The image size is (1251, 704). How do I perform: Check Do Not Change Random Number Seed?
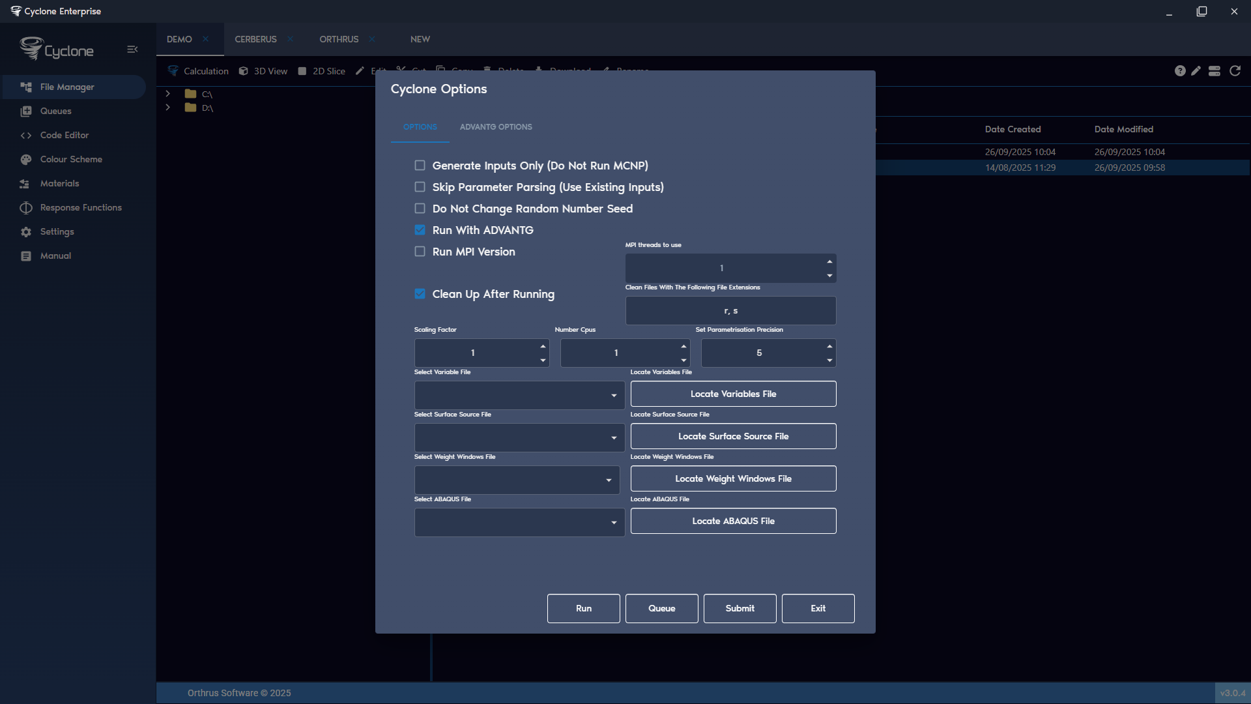tap(420, 209)
